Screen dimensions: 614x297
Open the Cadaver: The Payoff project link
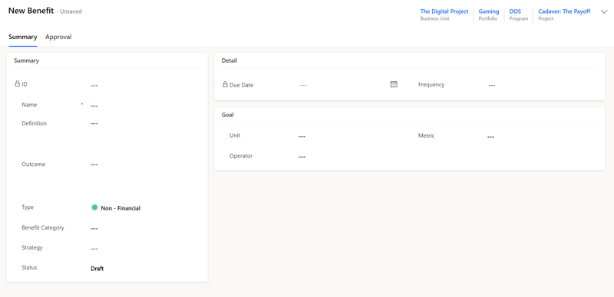coord(564,11)
